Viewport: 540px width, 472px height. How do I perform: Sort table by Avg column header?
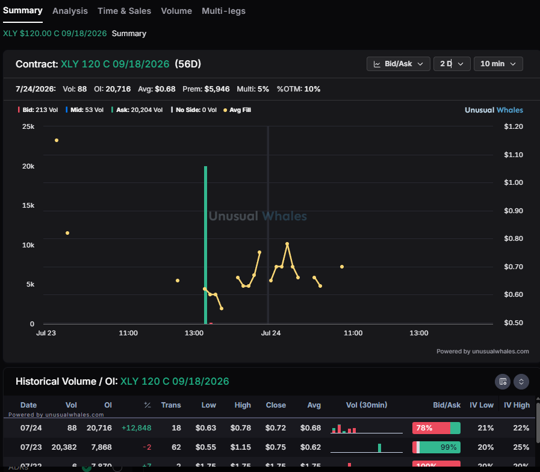pos(314,405)
